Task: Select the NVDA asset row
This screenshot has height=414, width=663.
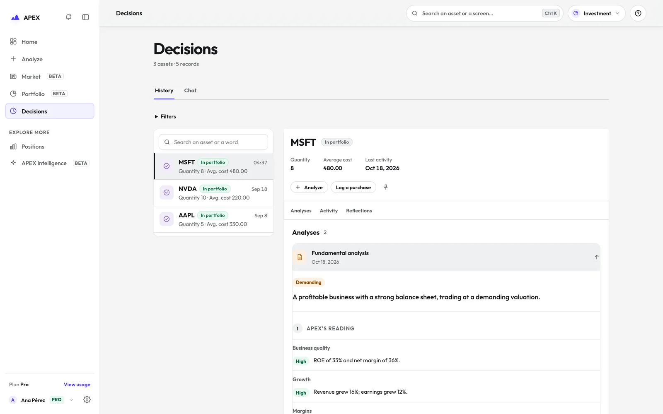Action: click(x=213, y=193)
